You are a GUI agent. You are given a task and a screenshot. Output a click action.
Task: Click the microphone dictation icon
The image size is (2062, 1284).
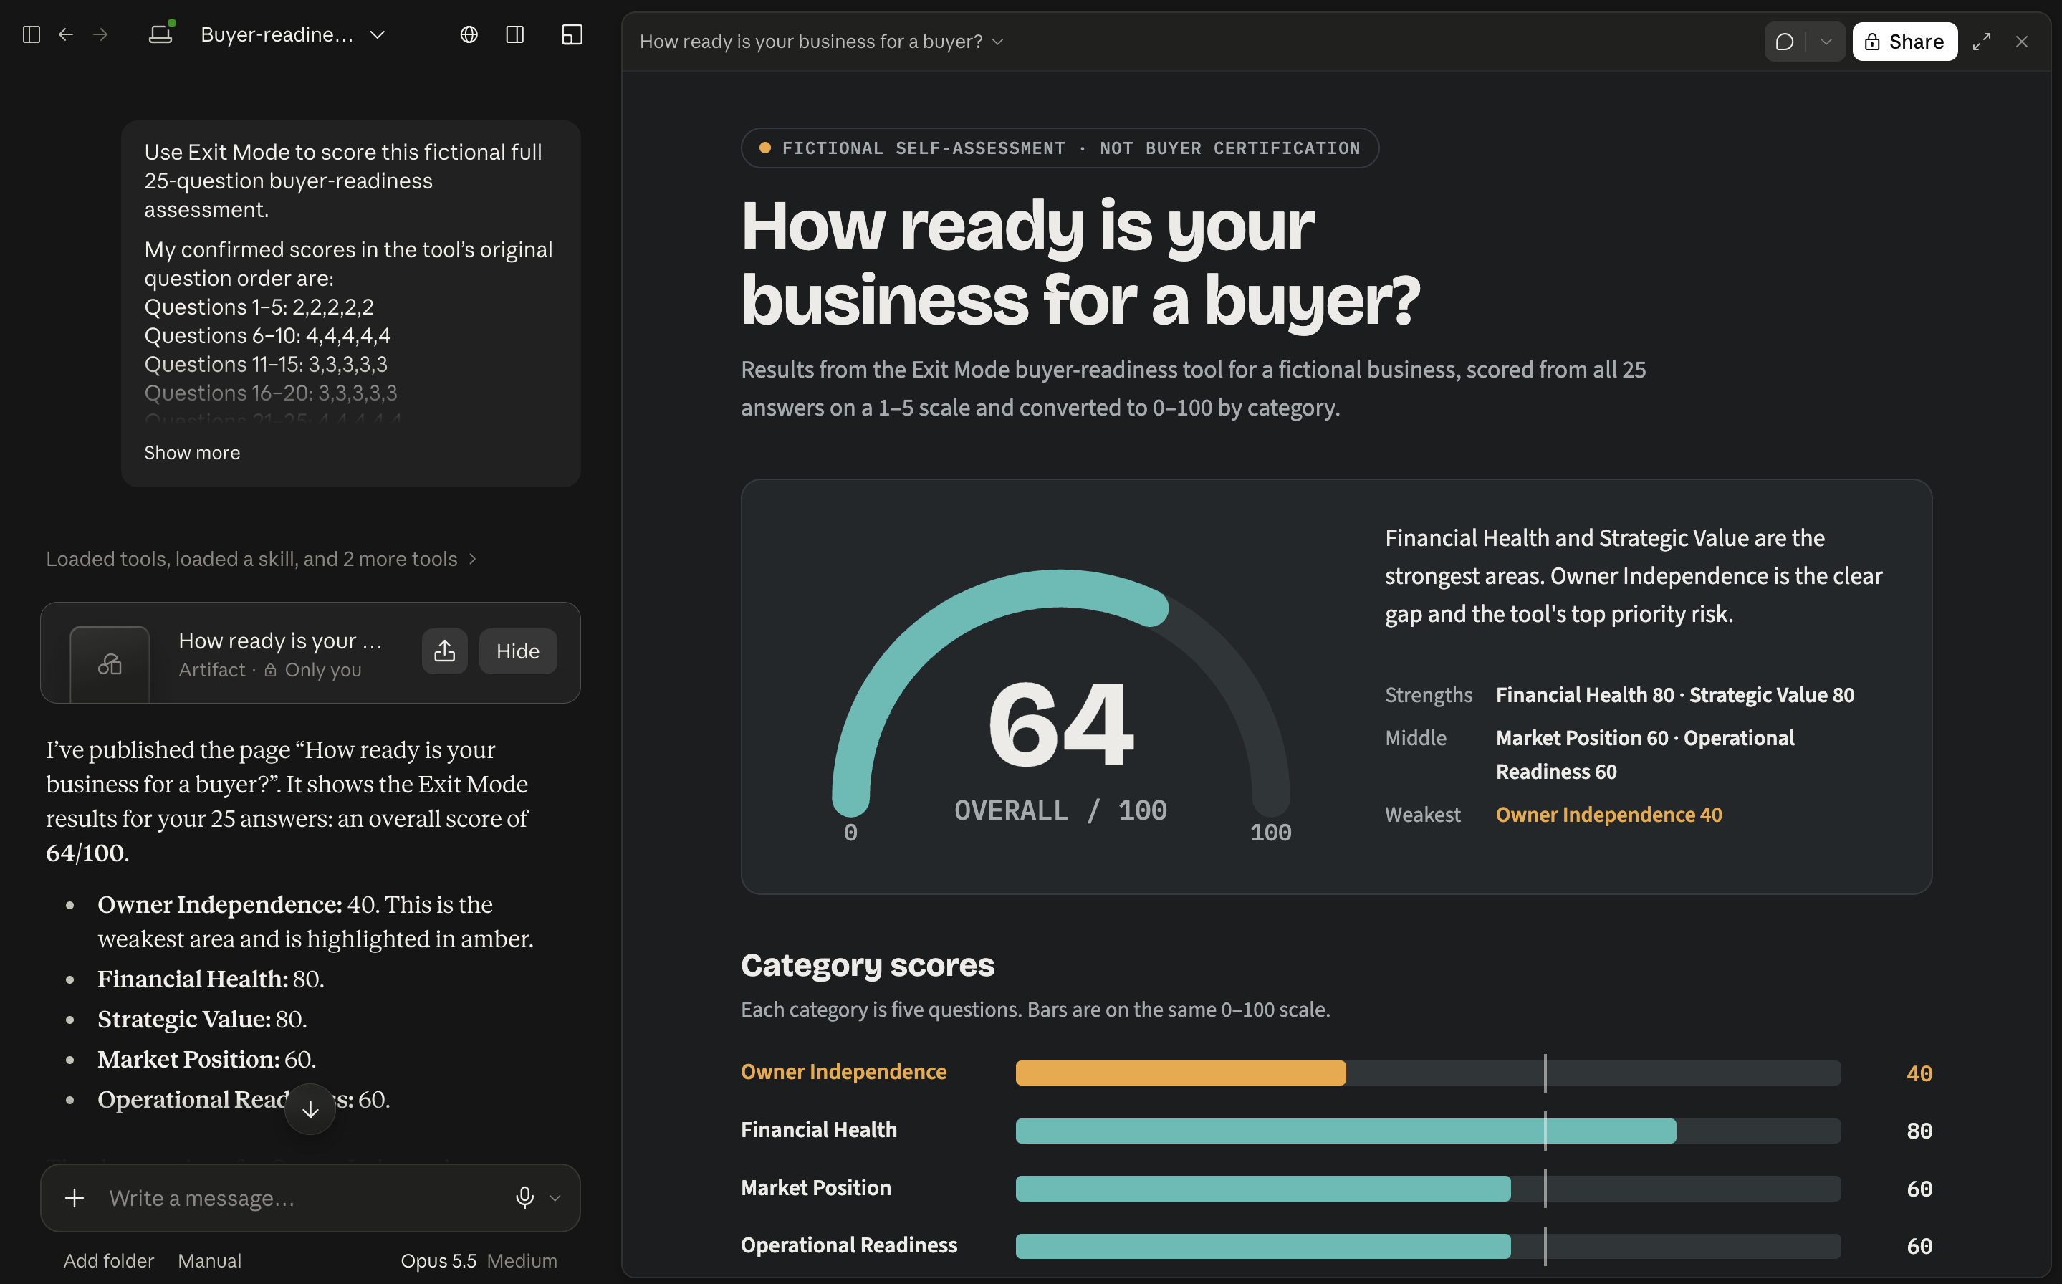[x=524, y=1198]
